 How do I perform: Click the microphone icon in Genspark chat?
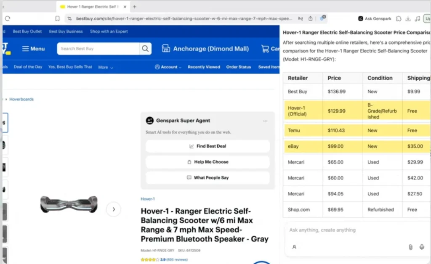[x=422, y=247]
